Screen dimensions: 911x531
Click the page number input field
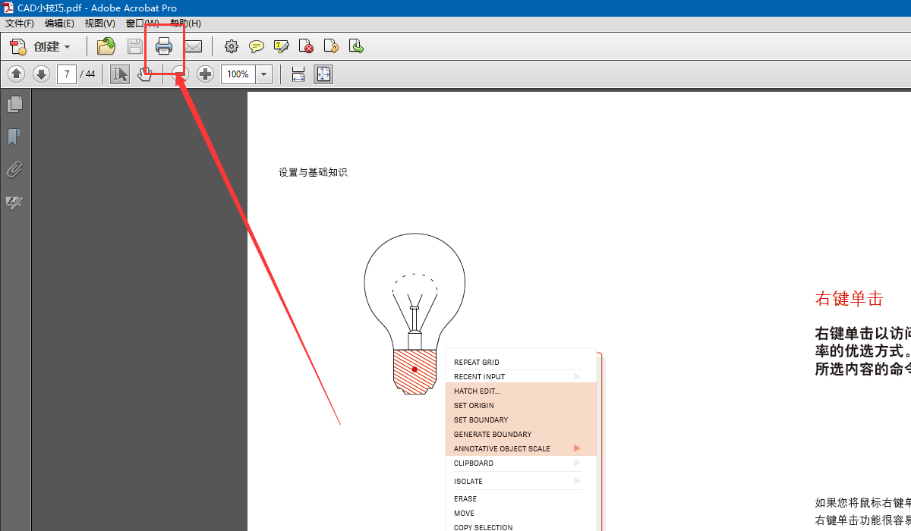pos(66,74)
